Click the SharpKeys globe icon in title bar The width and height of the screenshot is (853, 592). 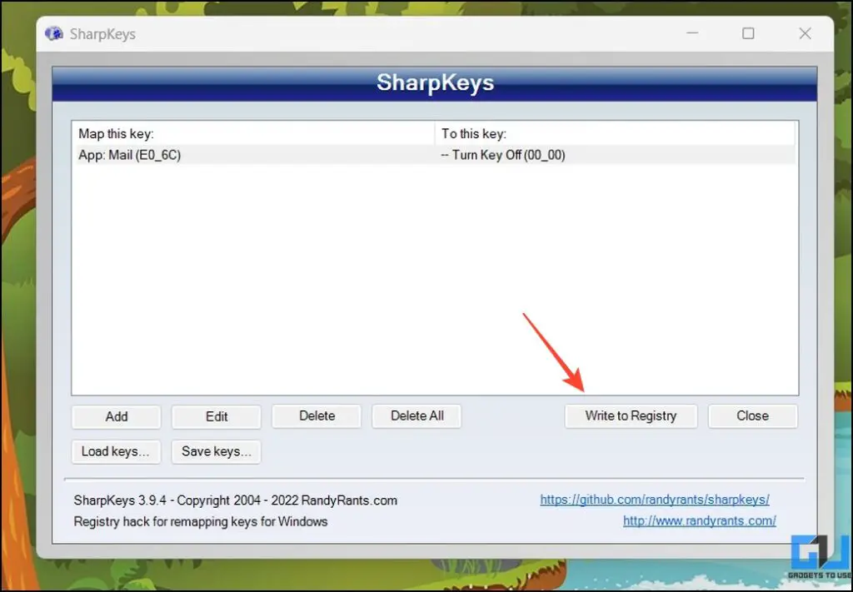click(x=54, y=33)
